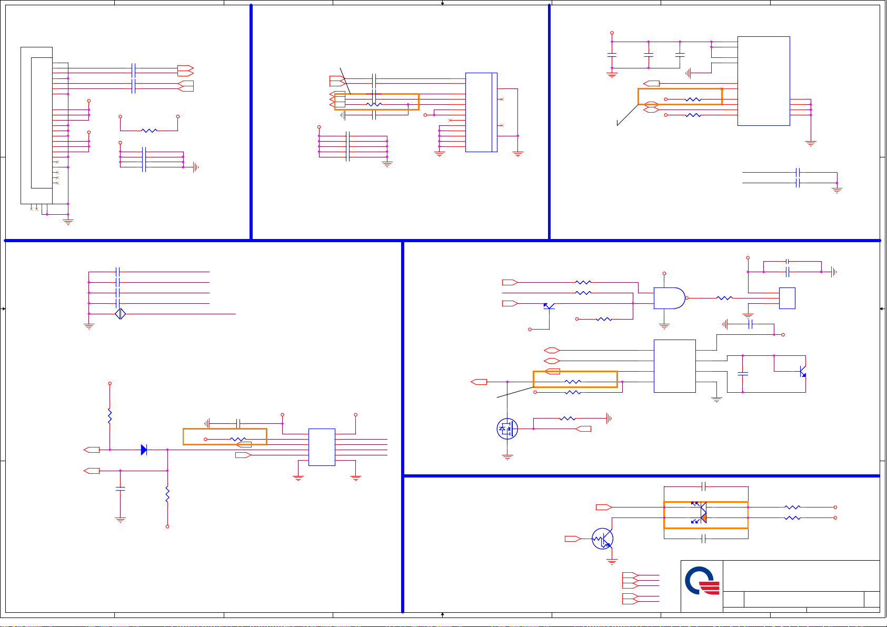
Task: Click the Quanta logo in the title block
Action: coord(702,581)
